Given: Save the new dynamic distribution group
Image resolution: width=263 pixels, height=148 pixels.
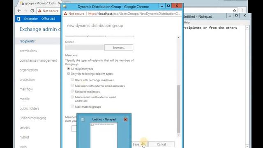Looking at the screenshot, I should pyautogui.click(x=138, y=144).
